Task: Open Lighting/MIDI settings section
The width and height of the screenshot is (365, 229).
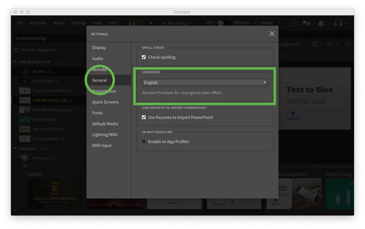Action: 105,135
